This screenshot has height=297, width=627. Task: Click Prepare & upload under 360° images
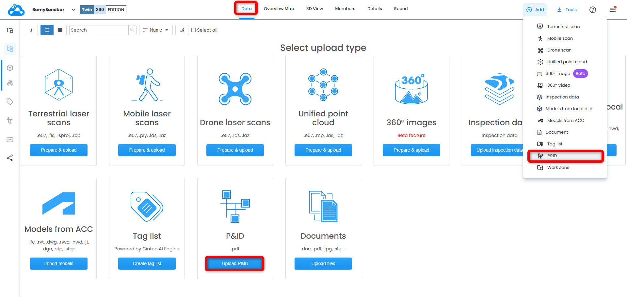(x=411, y=150)
